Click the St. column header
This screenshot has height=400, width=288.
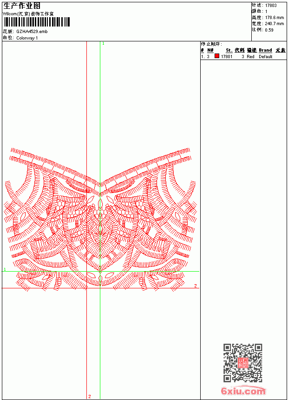tap(229, 50)
